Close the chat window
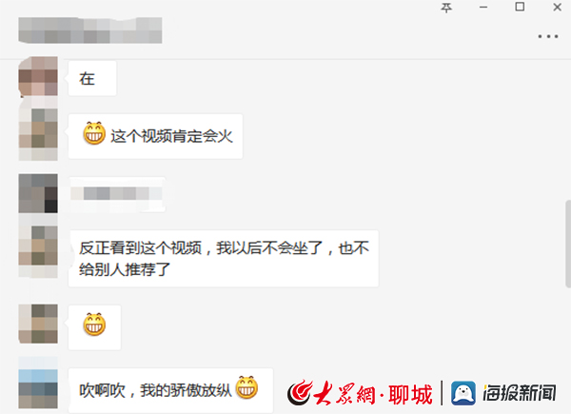This screenshot has height=414, width=571. click(557, 7)
